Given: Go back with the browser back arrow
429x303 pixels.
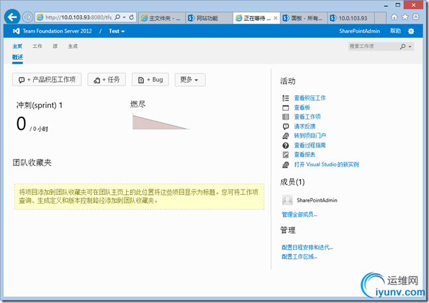Looking at the screenshot, I should (12, 17).
